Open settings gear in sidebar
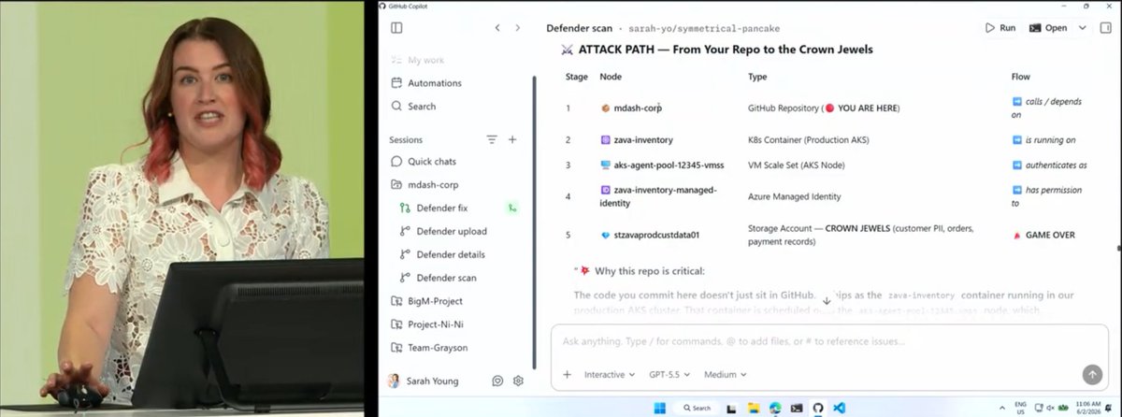 [519, 381]
